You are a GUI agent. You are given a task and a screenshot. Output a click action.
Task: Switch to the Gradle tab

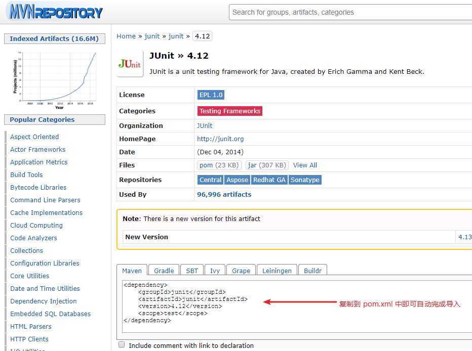(164, 271)
